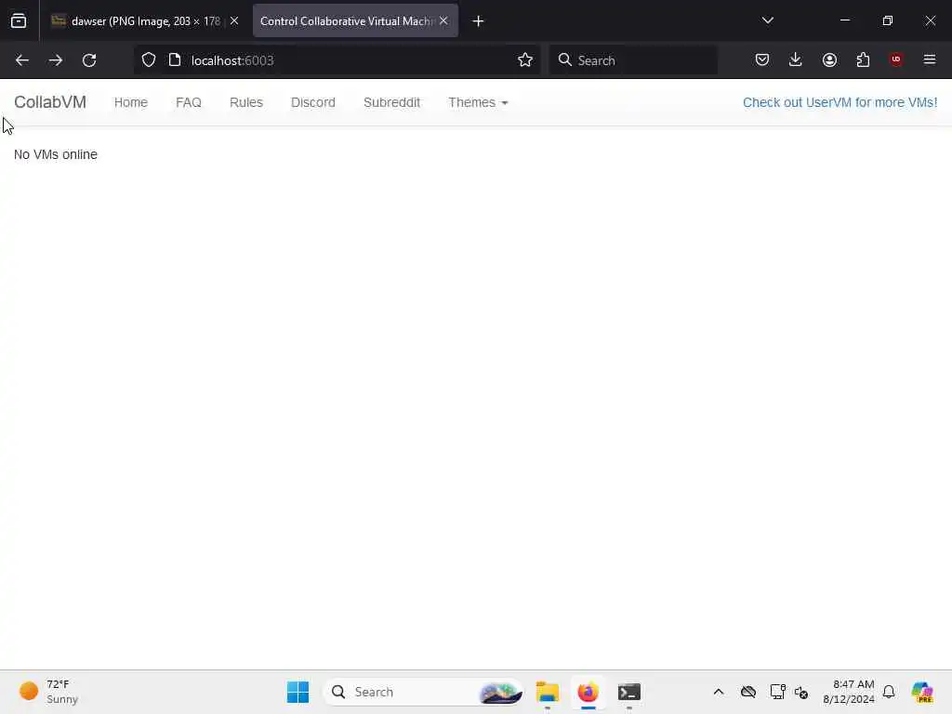Open the weather widget showing 72°F Sunny
The image size is (952, 714).
point(48,692)
